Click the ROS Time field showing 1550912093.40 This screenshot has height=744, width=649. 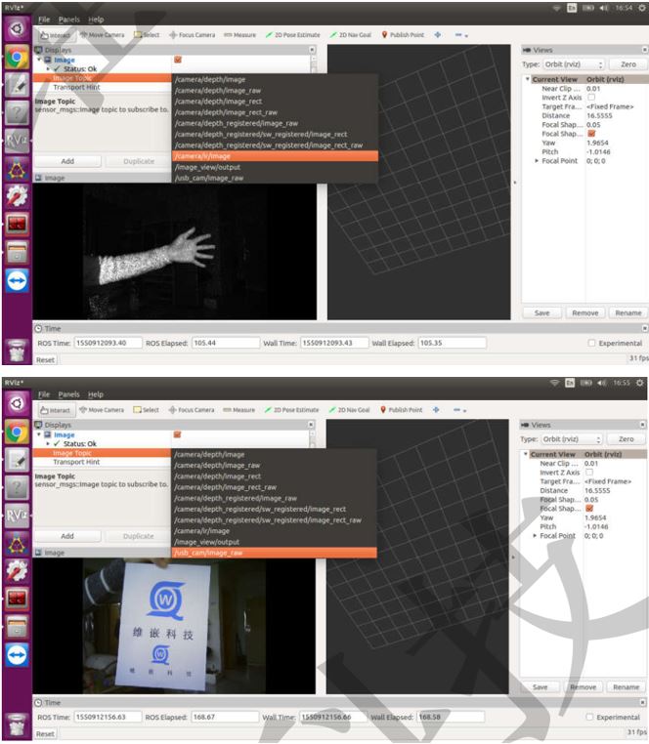[103, 343]
